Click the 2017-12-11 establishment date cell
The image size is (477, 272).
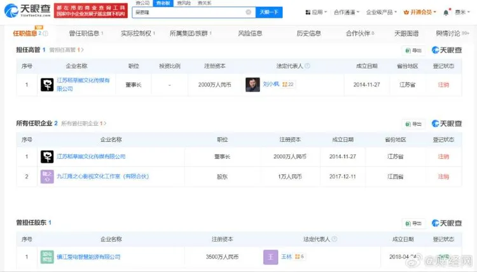pos(343,177)
